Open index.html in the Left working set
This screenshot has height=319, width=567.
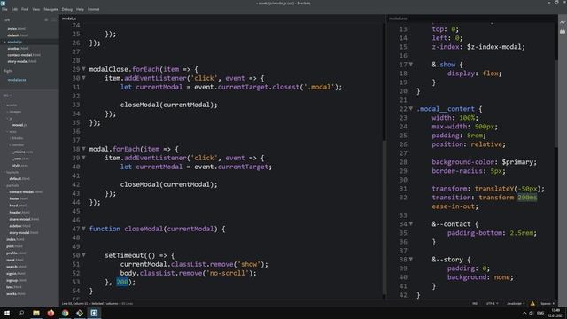(16, 29)
